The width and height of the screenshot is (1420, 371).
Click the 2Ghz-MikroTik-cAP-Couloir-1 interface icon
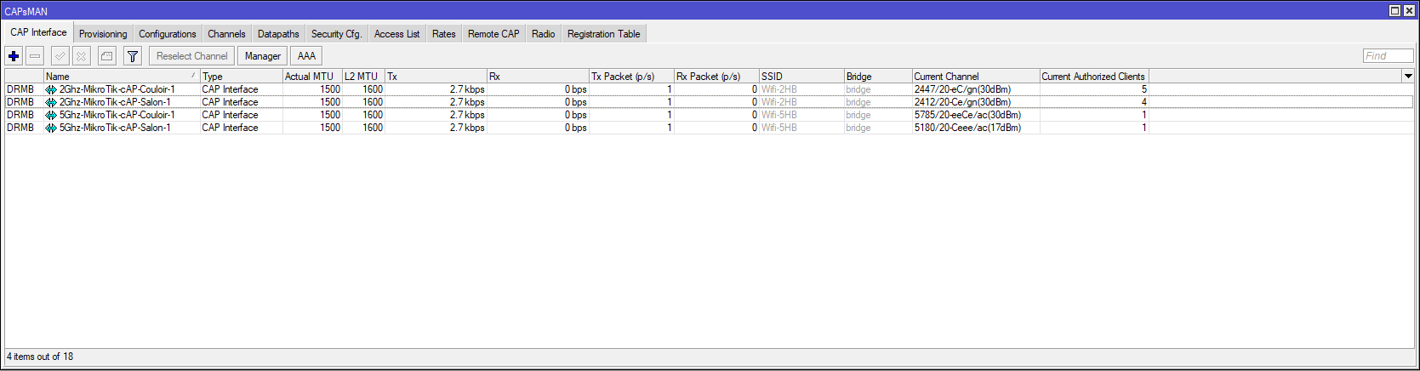(x=51, y=89)
